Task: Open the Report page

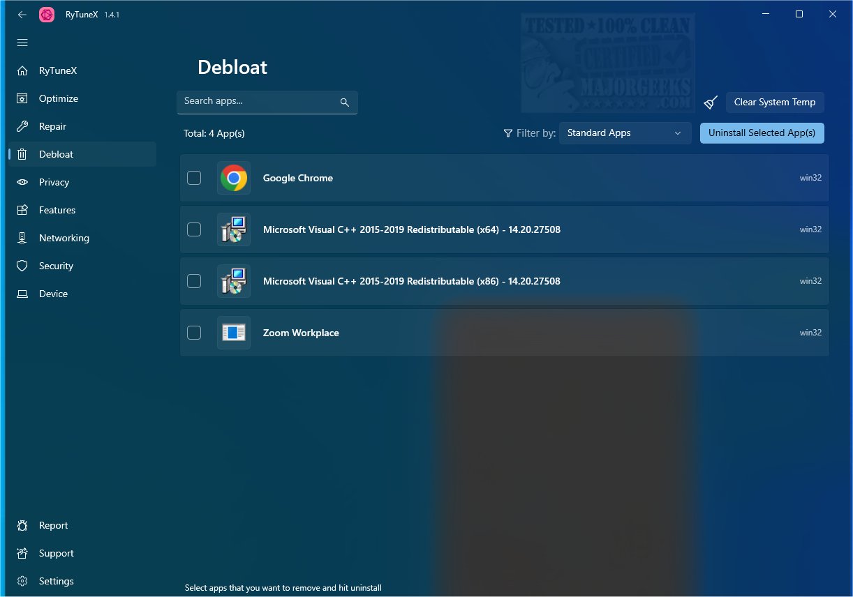Action: [82, 526]
